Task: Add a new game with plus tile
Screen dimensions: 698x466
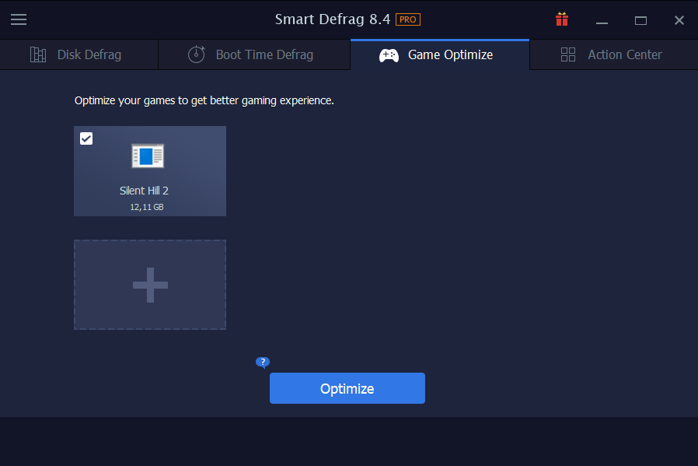Action: (x=150, y=286)
